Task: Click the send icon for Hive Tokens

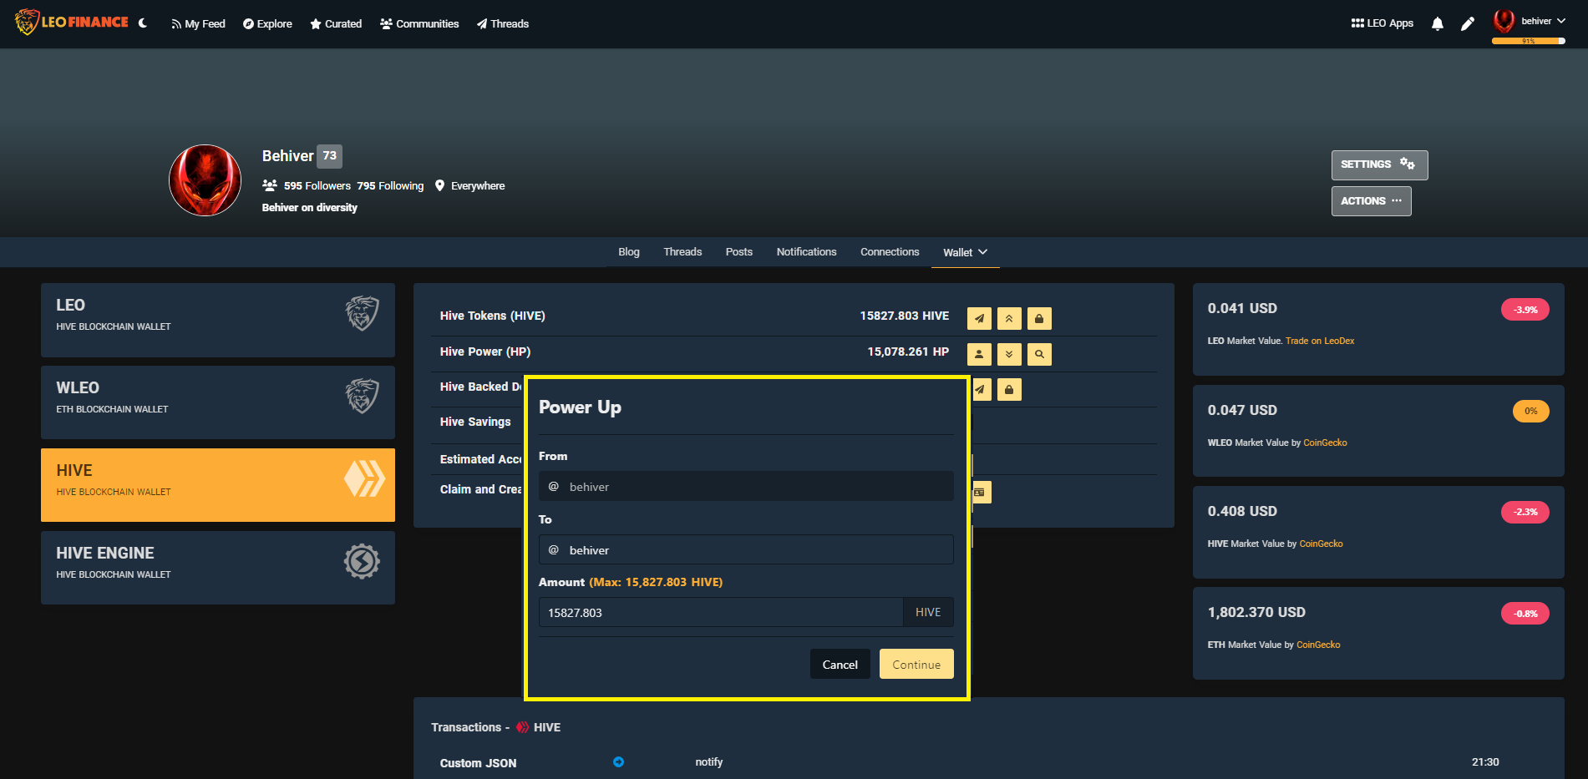Action: [x=979, y=318]
